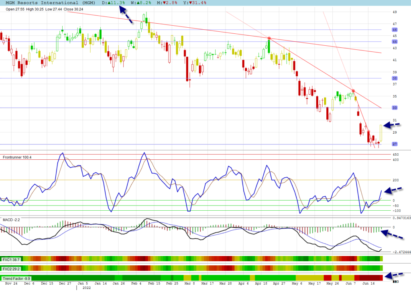Viewport: 411px width, 295px height.
Task: Click the 29 price axis label
Action: pyautogui.click(x=395, y=132)
